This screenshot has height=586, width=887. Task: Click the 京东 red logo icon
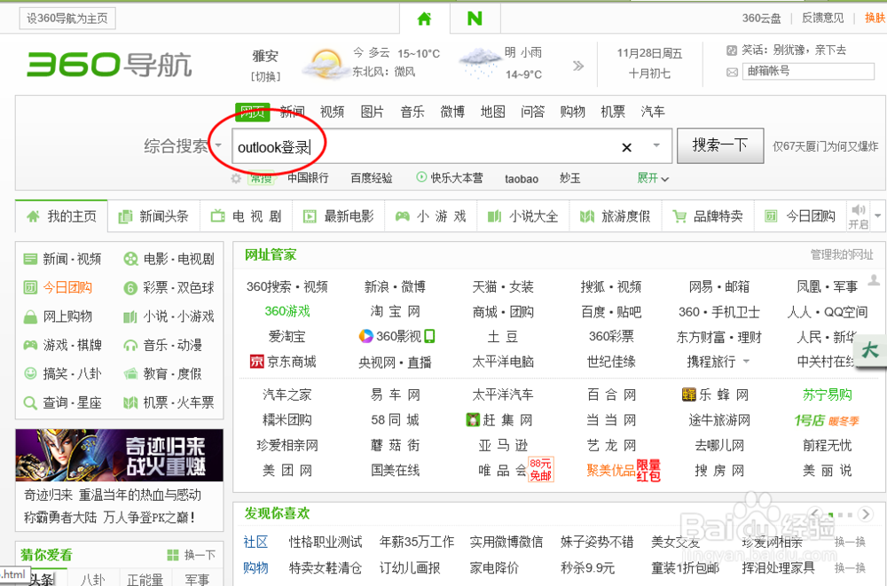pos(257,362)
